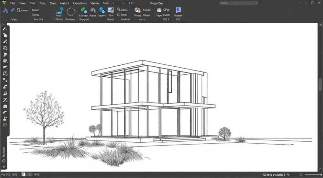The height and width of the screenshot is (178, 323).
Task: Select the magnifier tool in left toolbar
Action: pos(5,94)
